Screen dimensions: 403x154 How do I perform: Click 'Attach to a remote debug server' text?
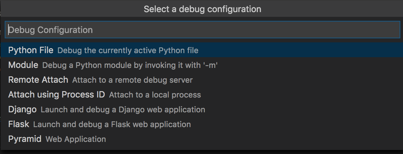click(132, 80)
